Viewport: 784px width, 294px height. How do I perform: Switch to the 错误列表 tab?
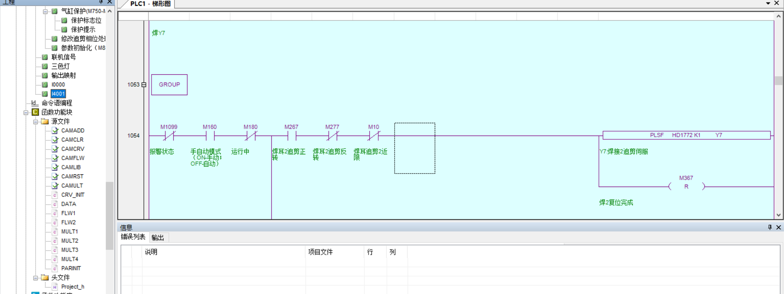pos(133,237)
